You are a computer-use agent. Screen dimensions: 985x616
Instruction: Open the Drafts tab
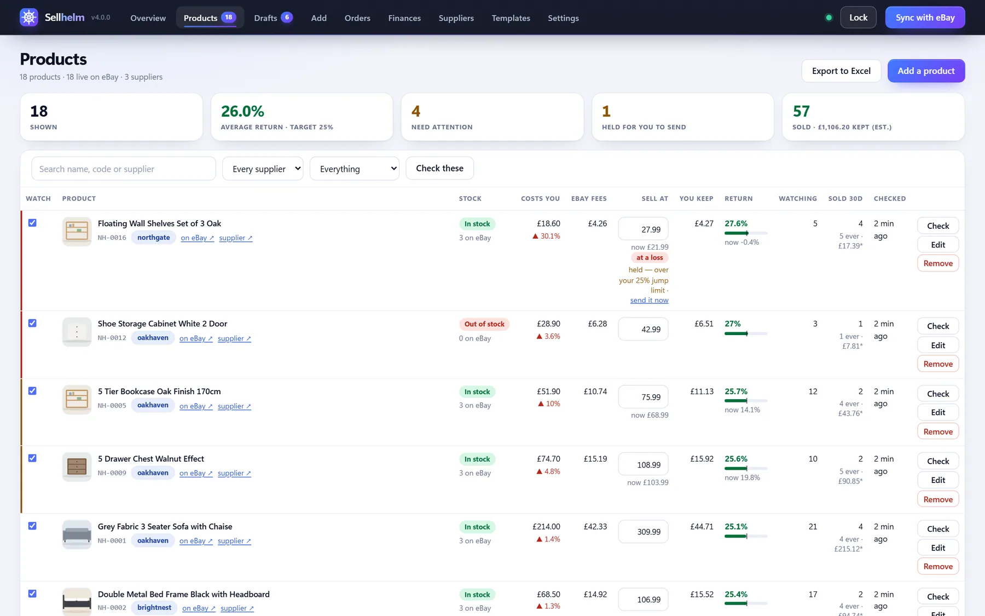pos(273,18)
